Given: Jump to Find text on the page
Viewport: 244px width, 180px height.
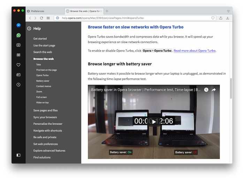Looking at the screenshot, I should (x=46, y=70).
